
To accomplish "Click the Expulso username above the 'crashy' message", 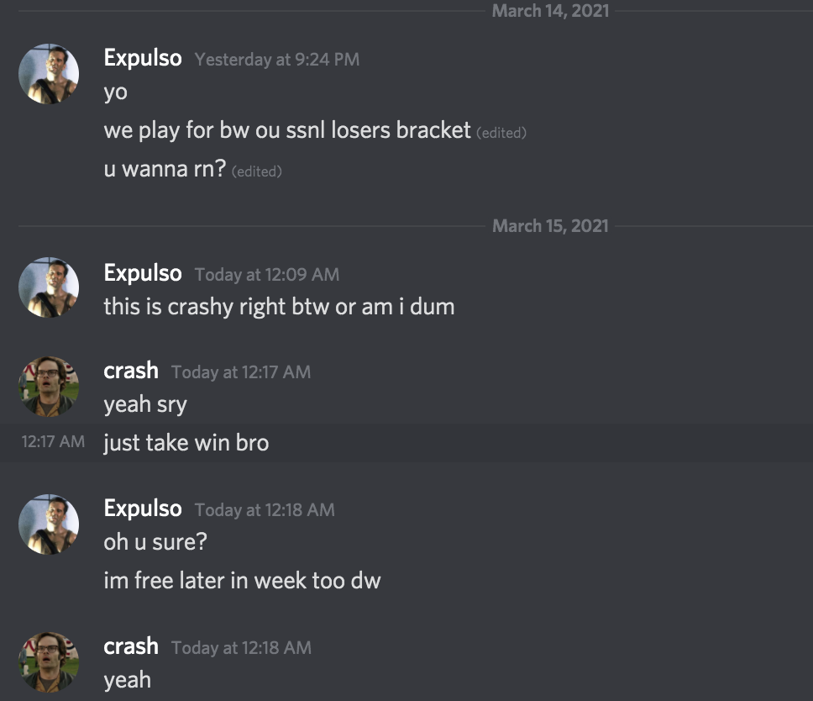I will pos(143,273).
